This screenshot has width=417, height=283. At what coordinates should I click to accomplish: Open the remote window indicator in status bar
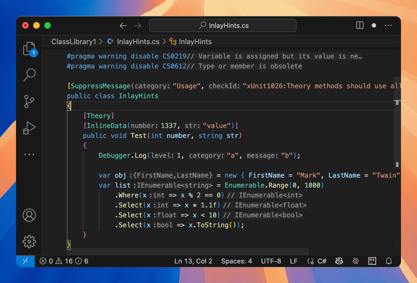(x=25, y=261)
